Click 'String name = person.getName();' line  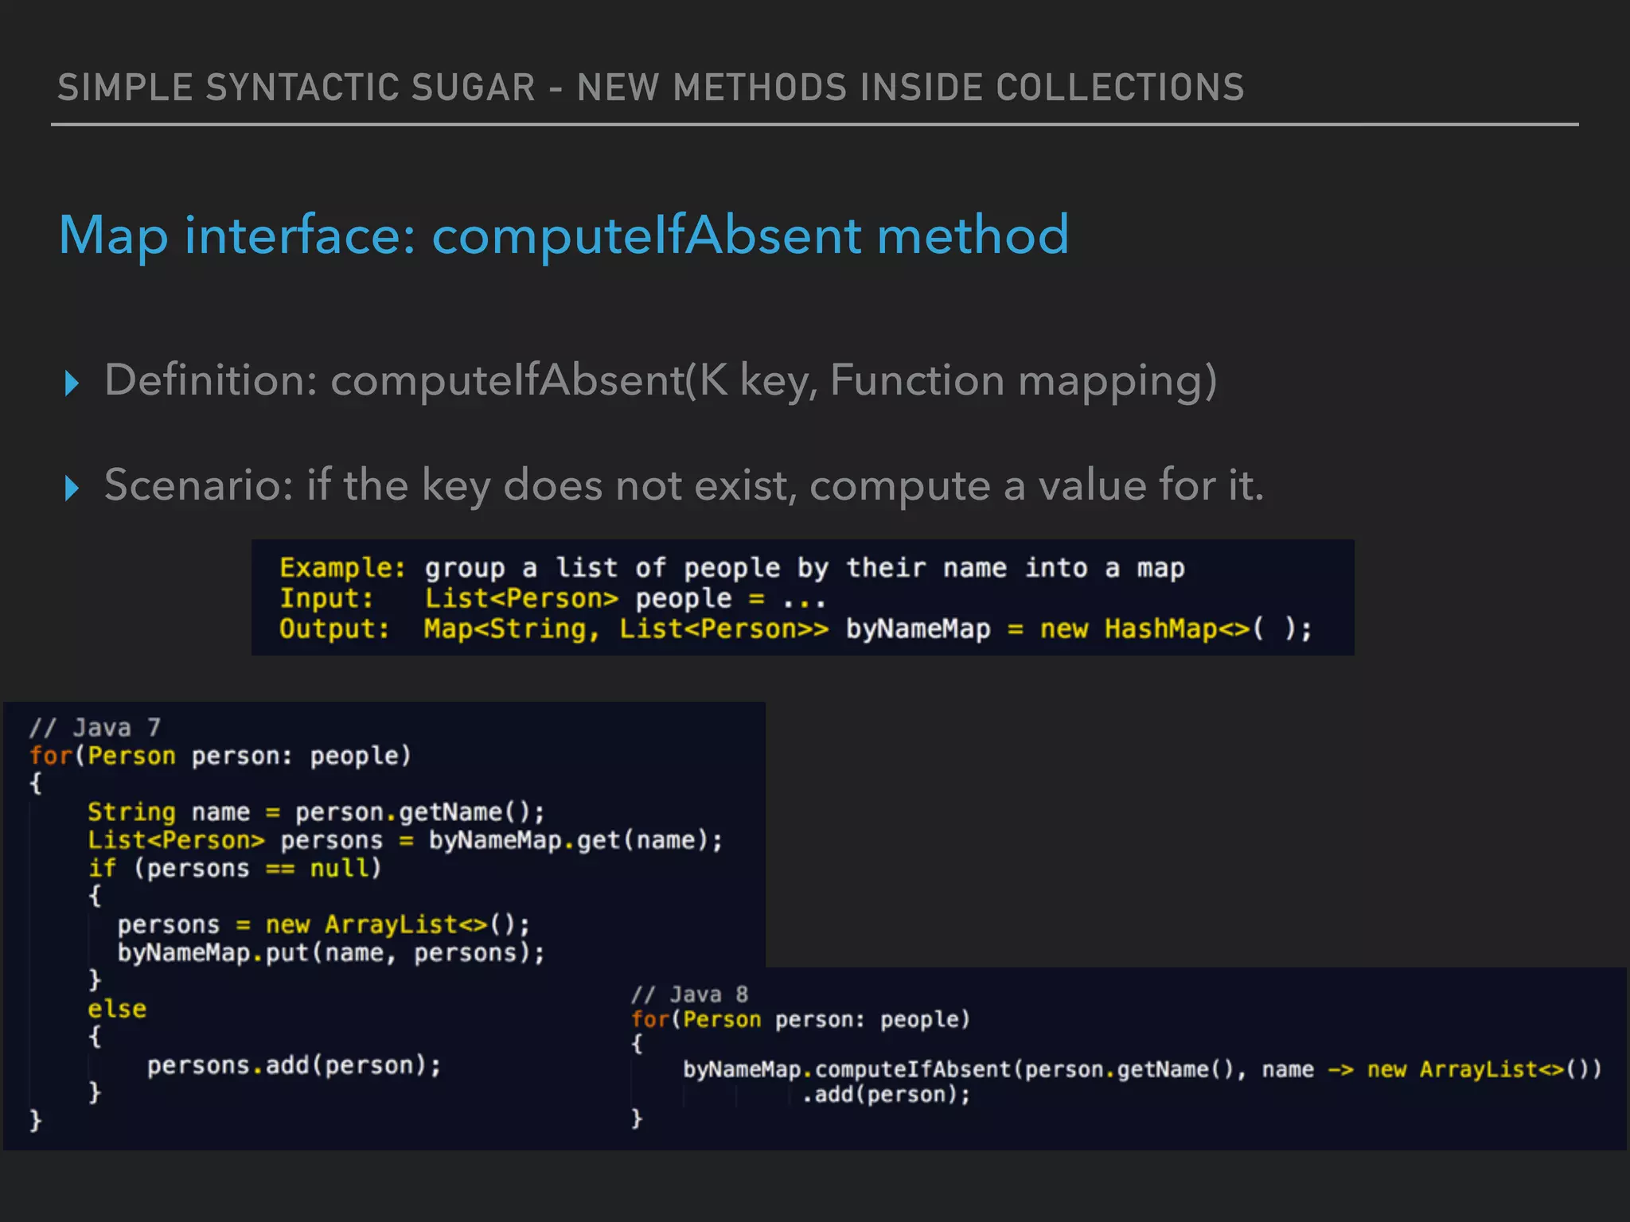(316, 812)
